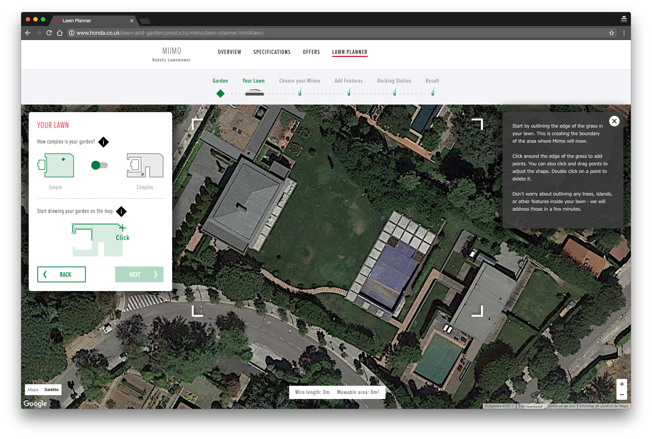Click the mower icon on progress track
Viewport: 652px width, 439px height.
coord(254,92)
